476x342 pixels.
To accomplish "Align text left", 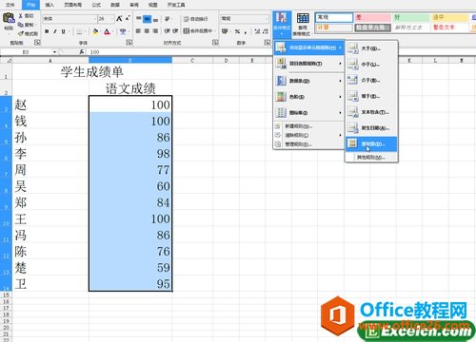I will (x=138, y=31).
